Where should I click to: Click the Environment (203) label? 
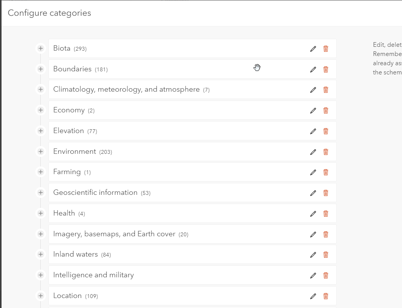[x=83, y=152]
